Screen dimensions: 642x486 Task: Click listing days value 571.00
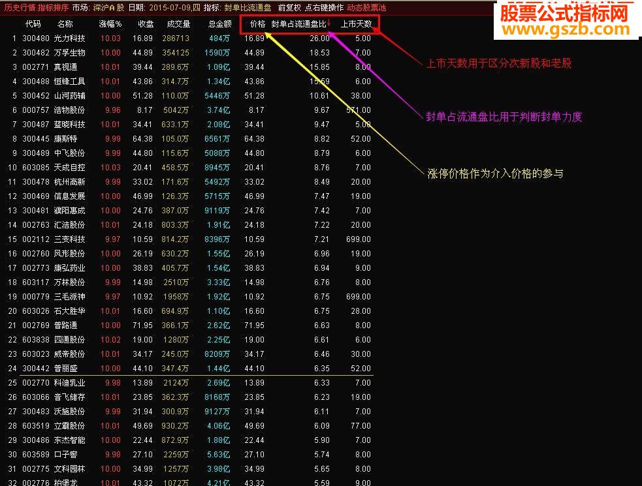[x=359, y=110]
